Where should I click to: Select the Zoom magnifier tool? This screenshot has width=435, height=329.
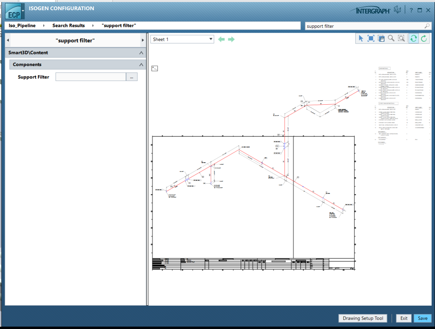point(391,38)
